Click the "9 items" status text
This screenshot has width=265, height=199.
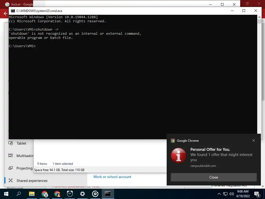coord(42,164)
